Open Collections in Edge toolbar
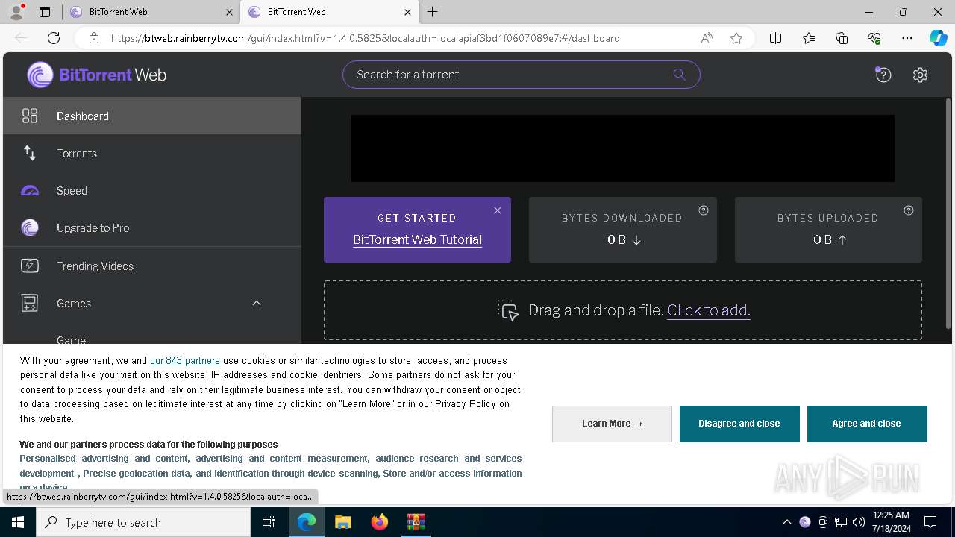Viewport: 955px width, 537px height. [842, 38]
